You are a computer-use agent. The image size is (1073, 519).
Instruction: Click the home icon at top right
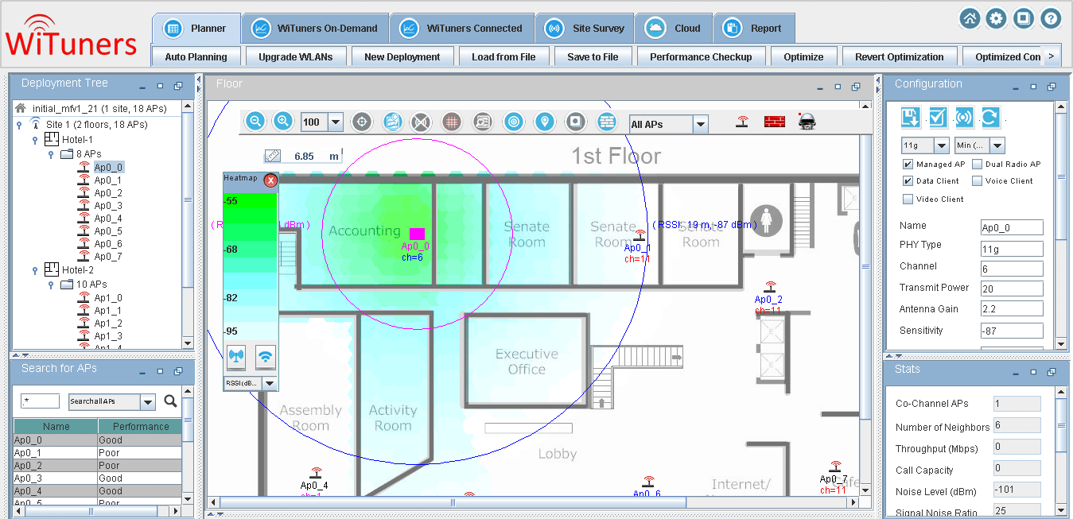tap(969, 18)
